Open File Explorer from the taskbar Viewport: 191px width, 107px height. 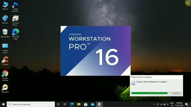pos(79,104)
